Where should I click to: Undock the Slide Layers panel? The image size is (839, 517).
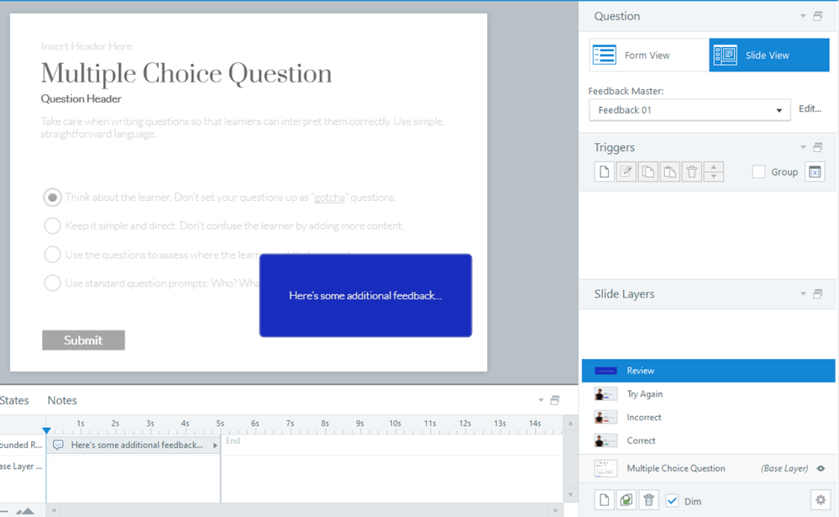coord(818,293)
